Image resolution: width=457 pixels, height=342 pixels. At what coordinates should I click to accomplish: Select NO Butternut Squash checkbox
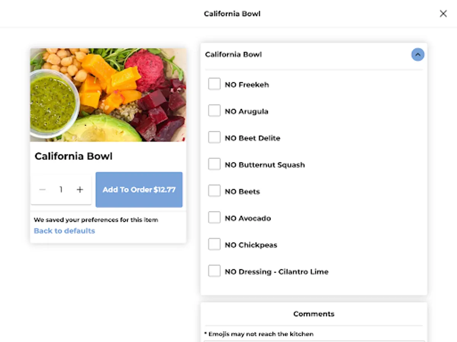coord(214,165)
